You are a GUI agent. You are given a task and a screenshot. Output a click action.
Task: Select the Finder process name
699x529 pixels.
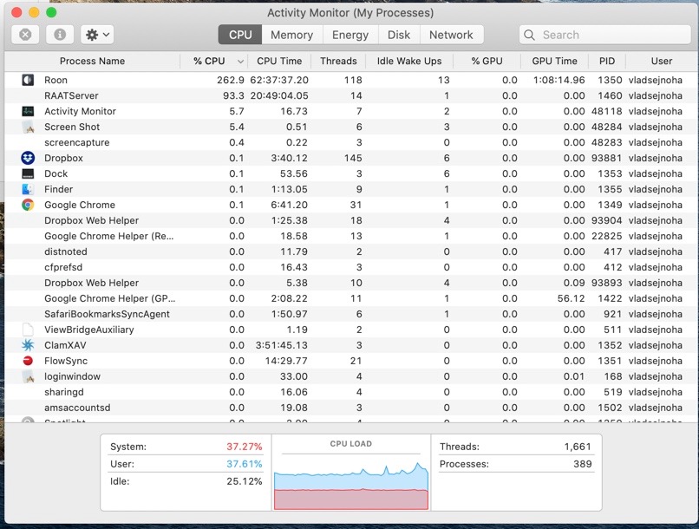(x=58, y=189)
